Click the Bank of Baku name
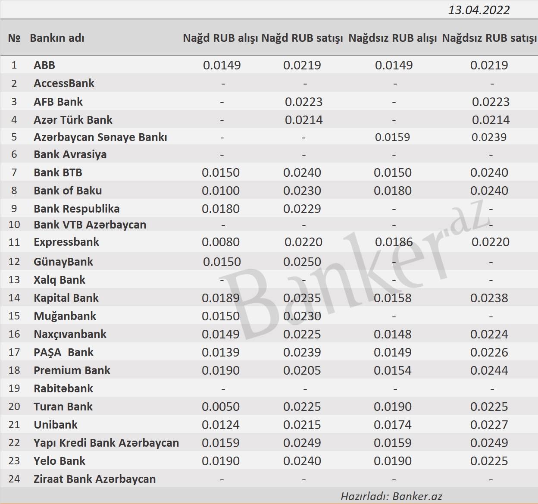 pos(68,191)
